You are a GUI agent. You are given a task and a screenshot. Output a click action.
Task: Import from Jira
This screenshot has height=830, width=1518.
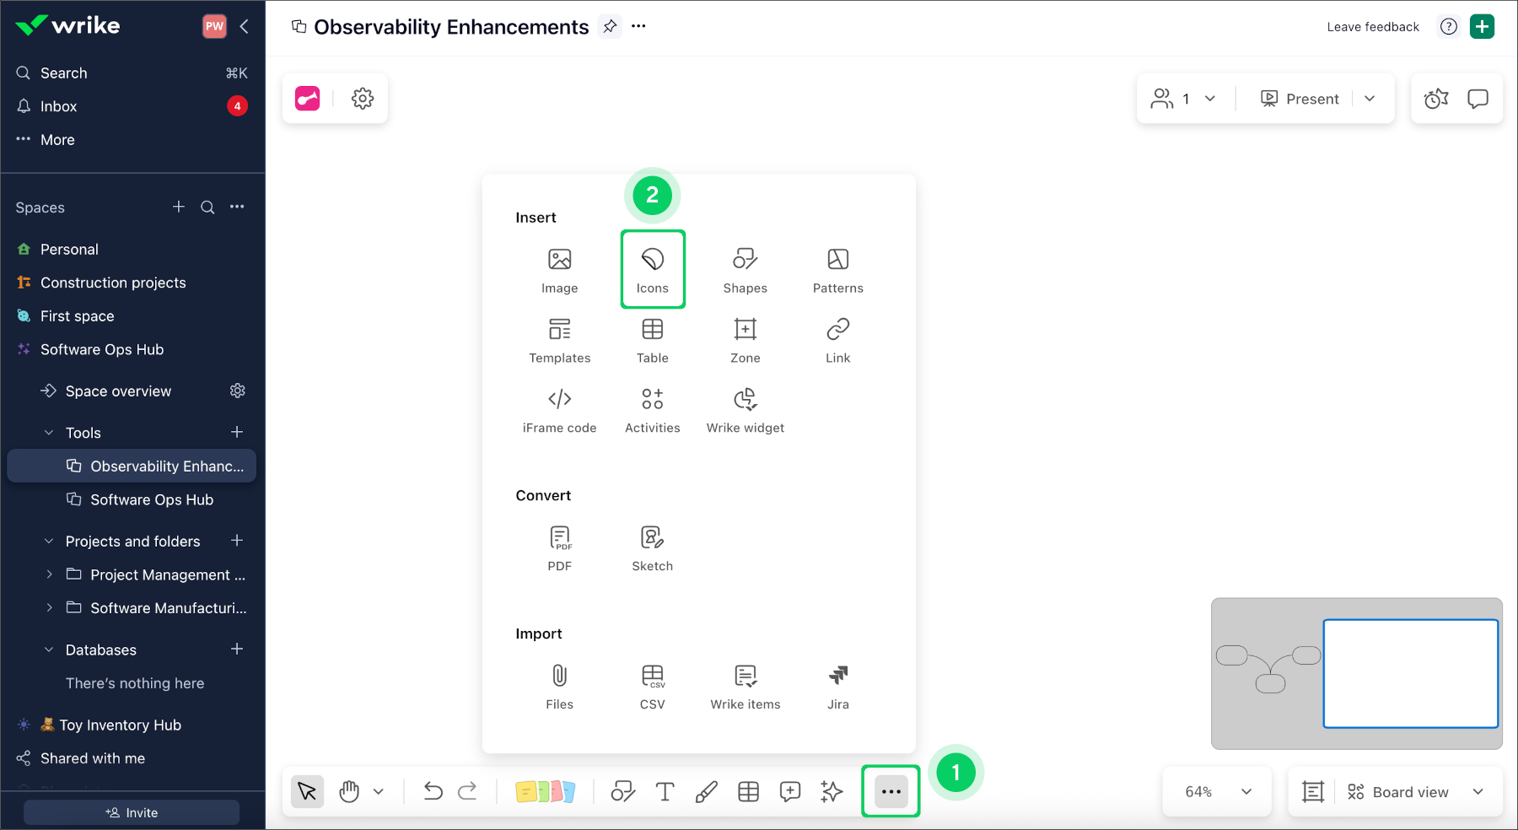pyautogui.click(x=838, y=687)
